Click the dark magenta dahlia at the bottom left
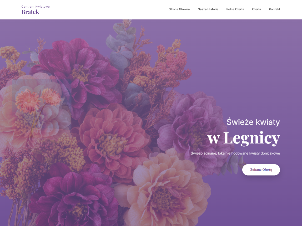The height and width of the screenshot is (226, 302). tap(75, 196)
